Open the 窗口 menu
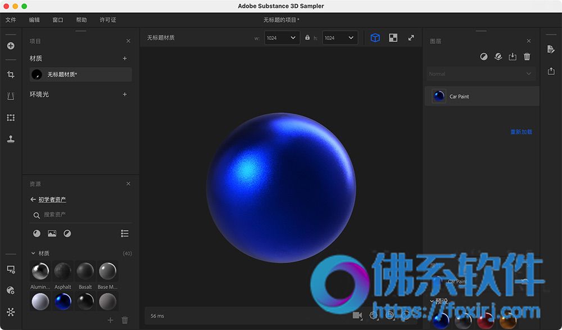 [58, 20]
